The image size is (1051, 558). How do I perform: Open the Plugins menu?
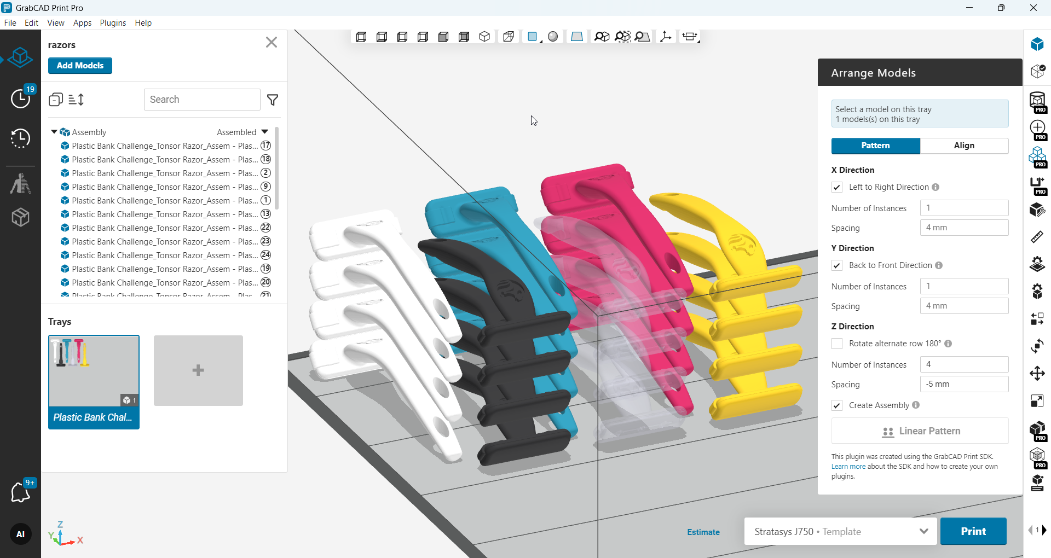coord(113,23)
